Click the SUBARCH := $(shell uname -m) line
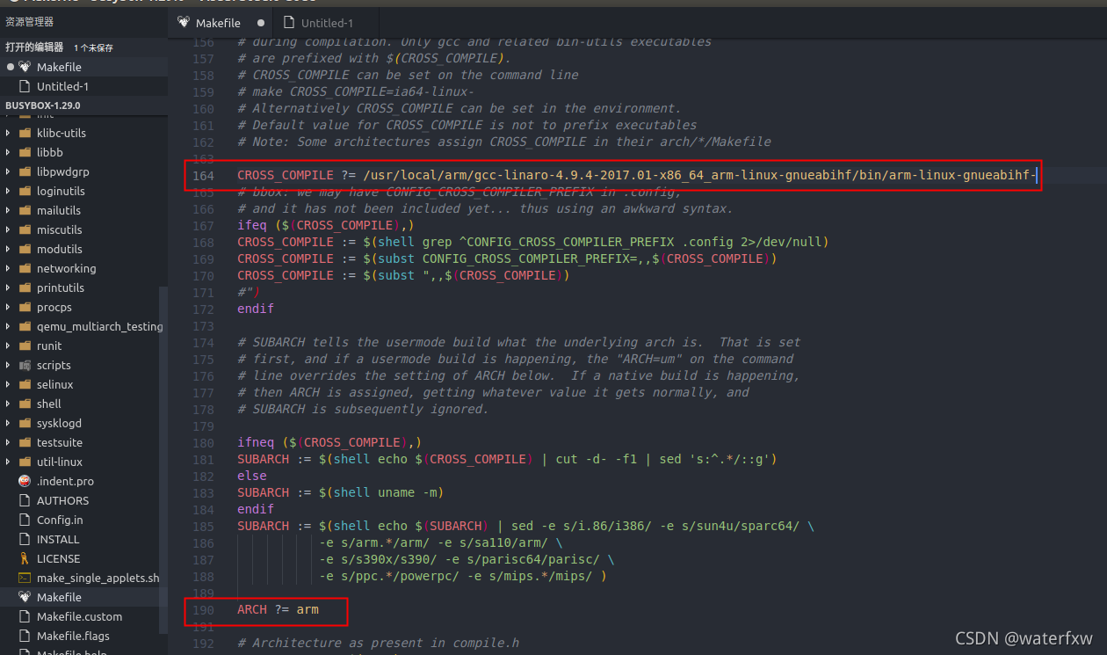 click(340, 492)
